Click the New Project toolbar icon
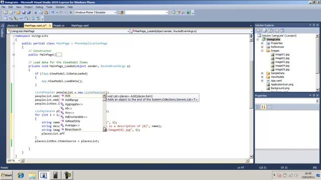 coord(6,12)
